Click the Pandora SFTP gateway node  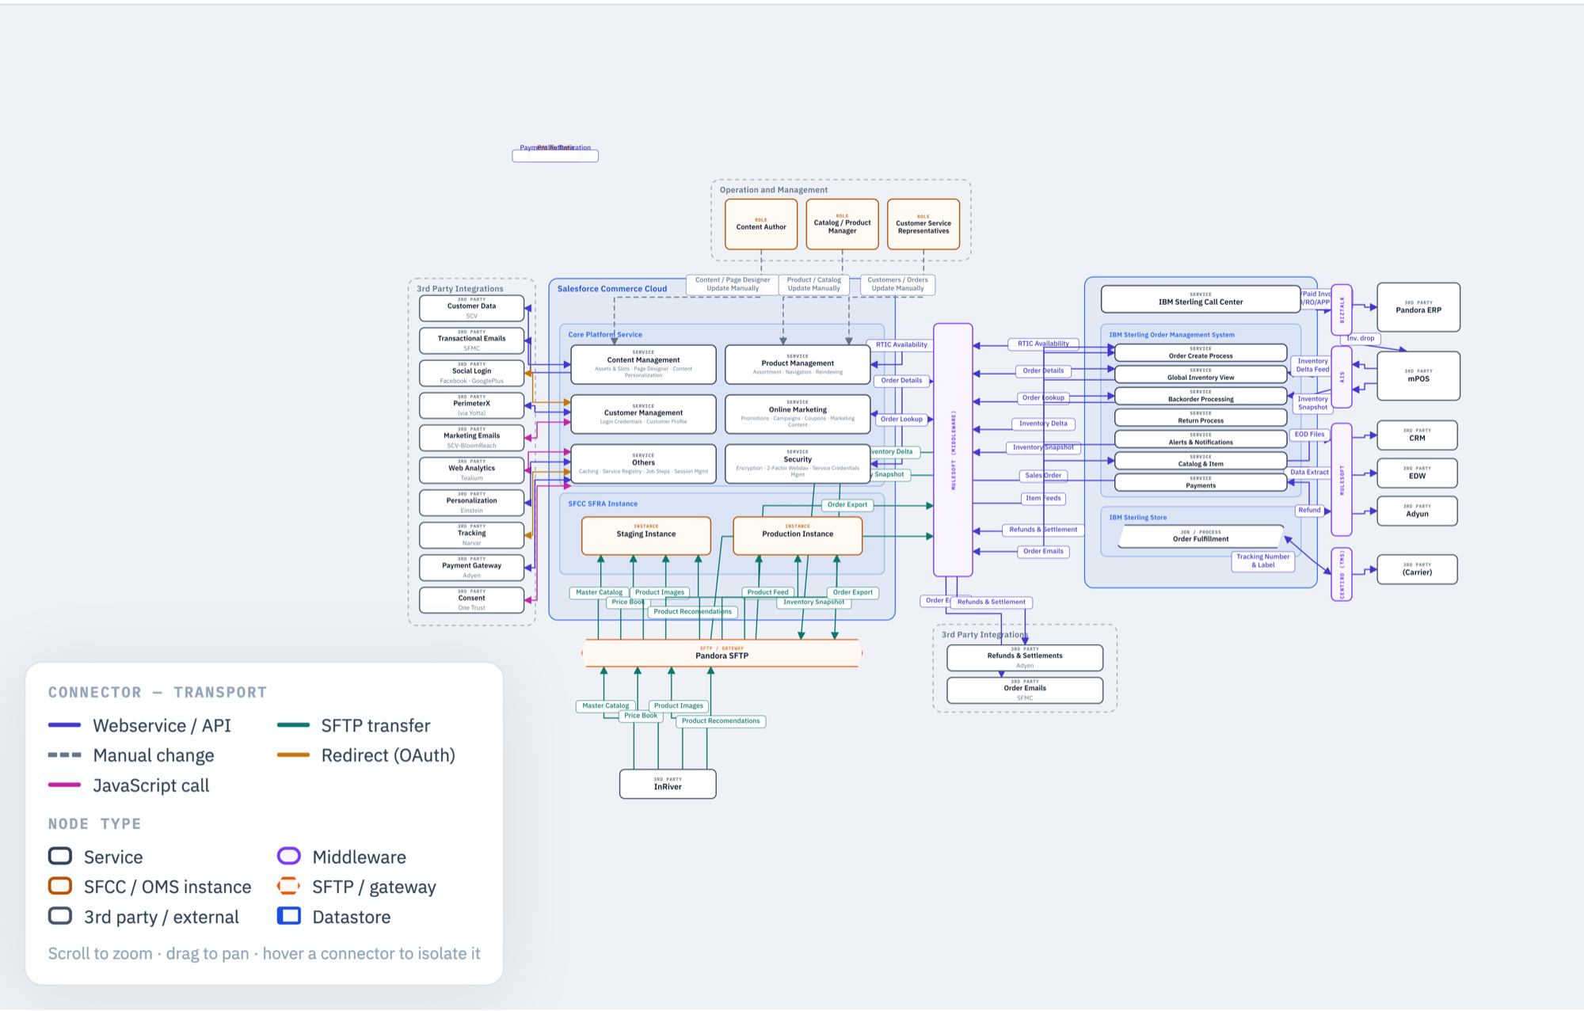coord(722,653)
